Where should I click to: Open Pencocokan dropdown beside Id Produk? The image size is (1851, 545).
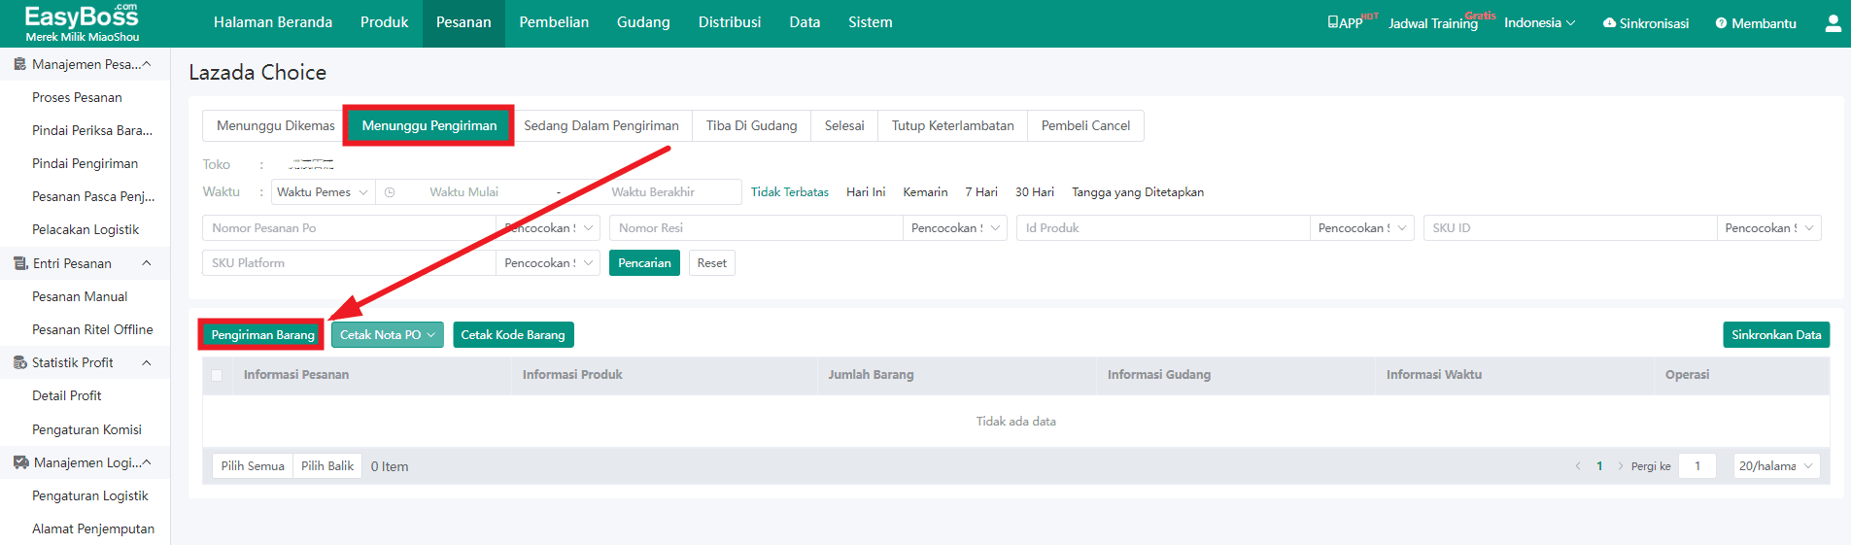[1361, 228]
